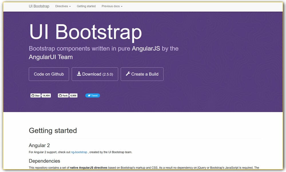This screenshot has height=172, width=286.
Task: Follow the ng-bootstrap link for Angular 2 support
Action: pos(79,152)
